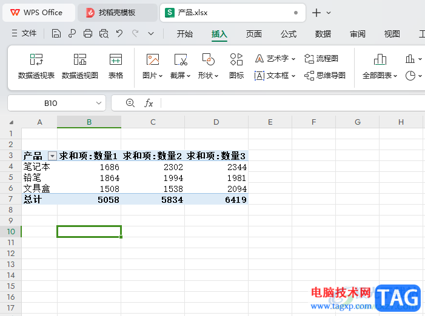Open the 产品 filter dropdown in pivot table
The height and width of the screenshot is (316, 425).
pos(52,156)
